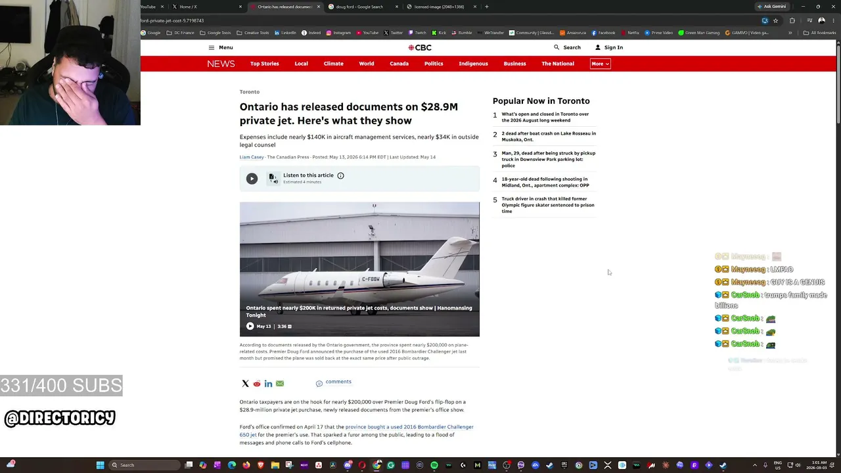This screenshot has width=841, height=473.
Task: Click the Ask Gemini button
Action: (771, 7)
